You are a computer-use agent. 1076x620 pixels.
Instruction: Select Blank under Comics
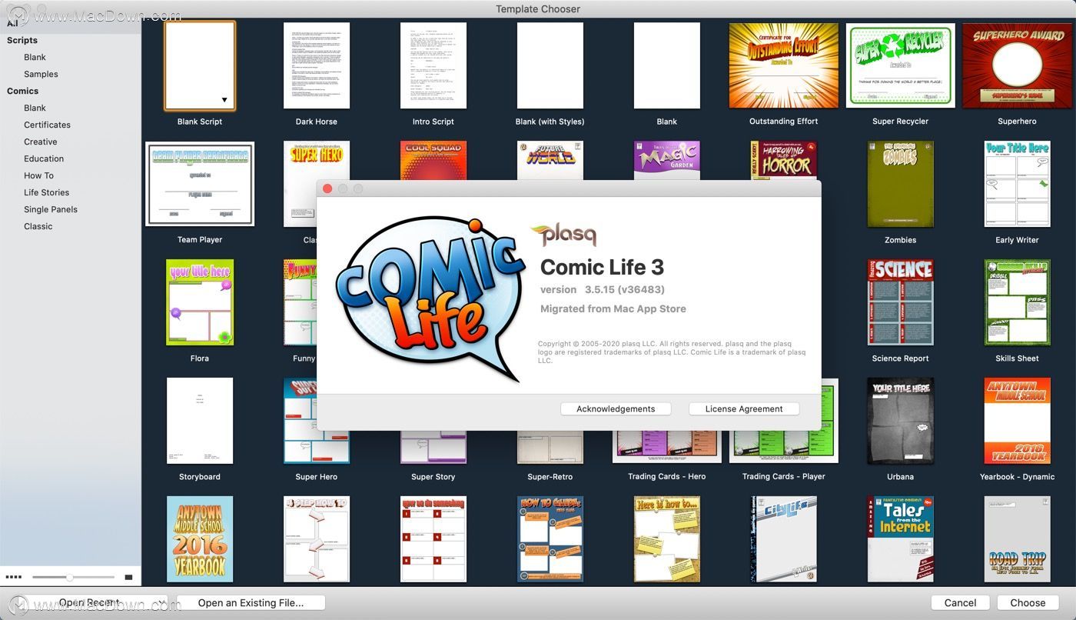pyautogui.click(x=35, y=108)
